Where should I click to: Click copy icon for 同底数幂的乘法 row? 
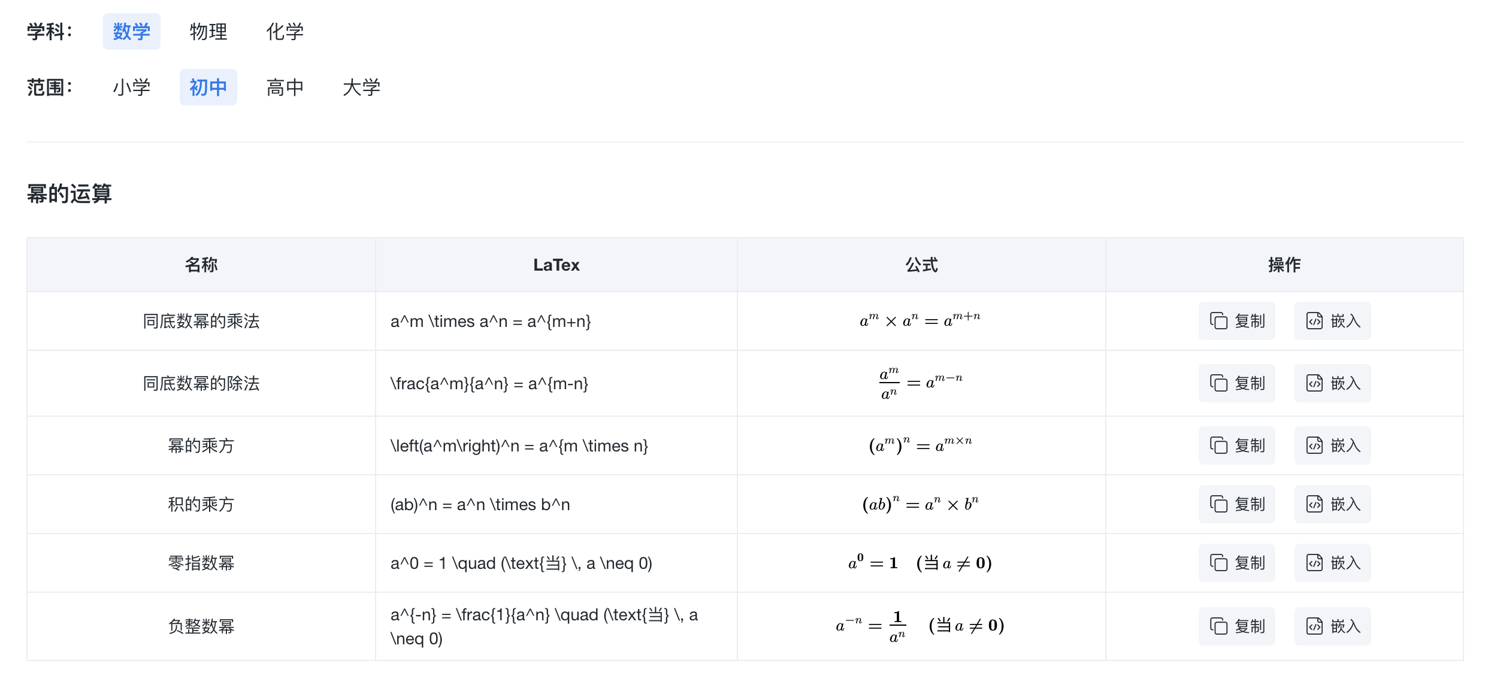1218,321
